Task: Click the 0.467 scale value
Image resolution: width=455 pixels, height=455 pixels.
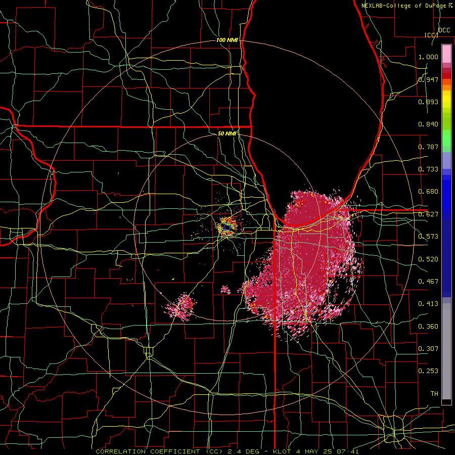Action: click(x=428, y=282)
